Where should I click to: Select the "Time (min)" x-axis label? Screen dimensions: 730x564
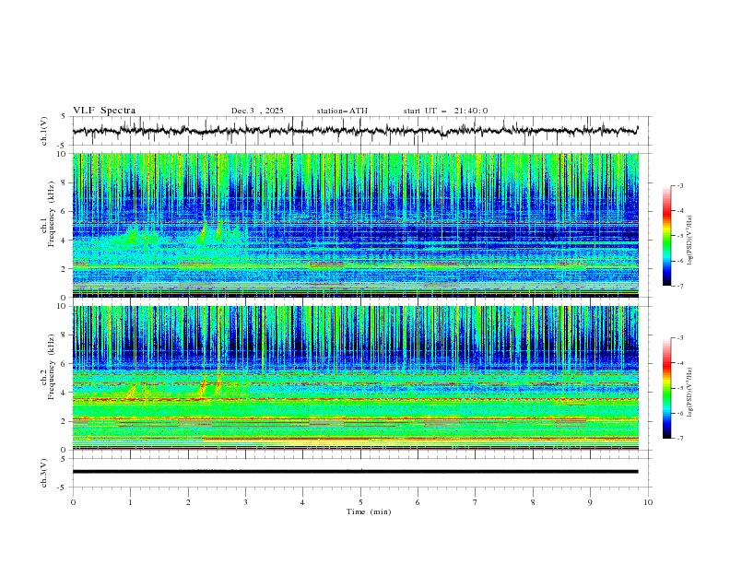coord(369,511)
